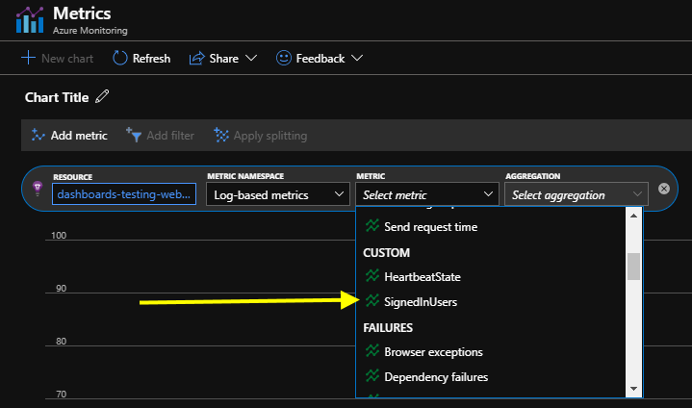Open the Metric Namespace dropdown
692x408 pixels.
click(276, 194)
